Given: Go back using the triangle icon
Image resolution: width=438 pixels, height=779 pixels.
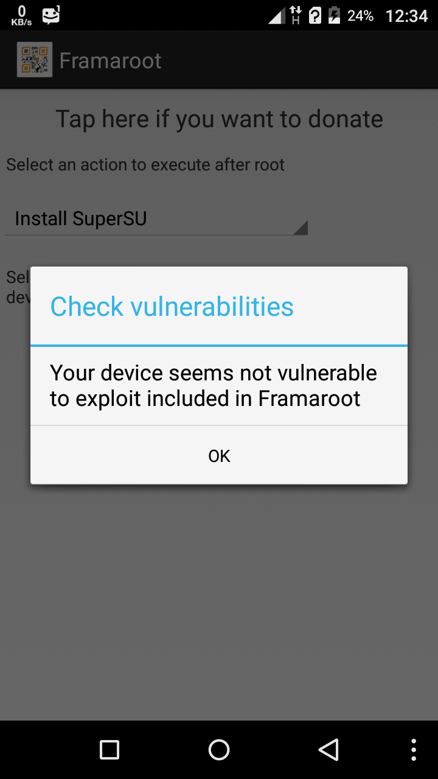Looking at the screenshot, I should [328, 750].
